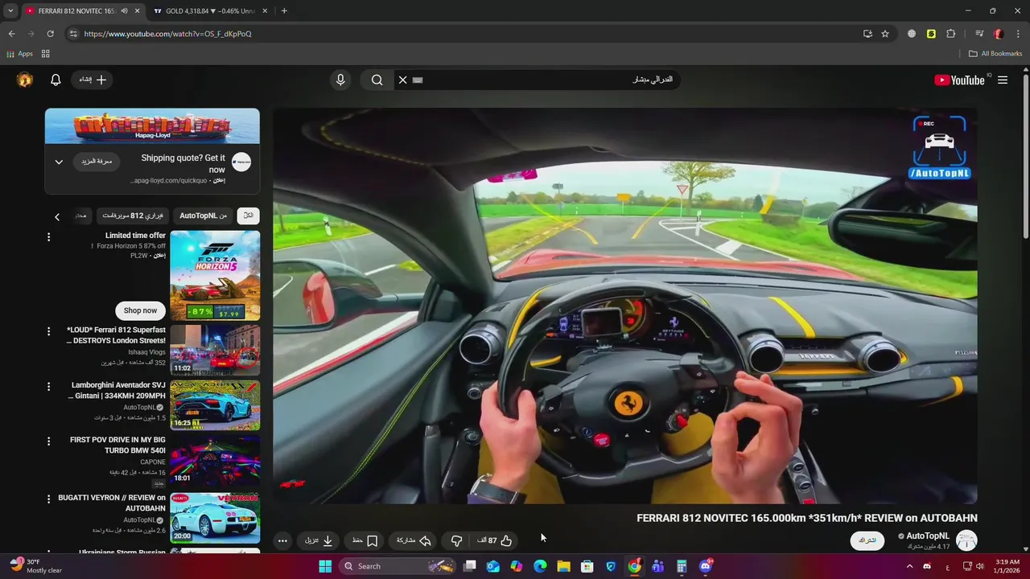Open options for Lamborghini Aventador SVJ video
This screenshot has height=579, width=1030.
[48, 386]
